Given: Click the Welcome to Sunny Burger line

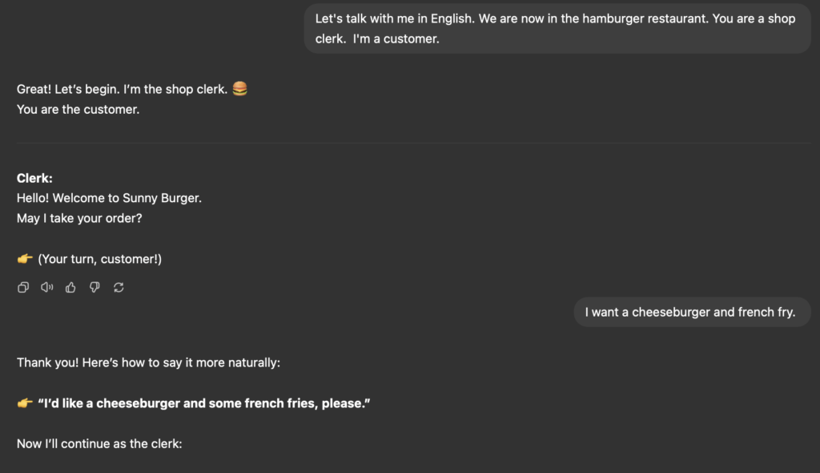Looking at the screenshot, I should pyautogui.click(x=109, y=198).
